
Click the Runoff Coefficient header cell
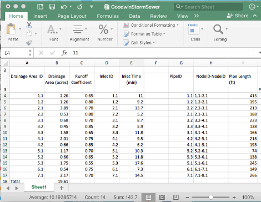82,83
